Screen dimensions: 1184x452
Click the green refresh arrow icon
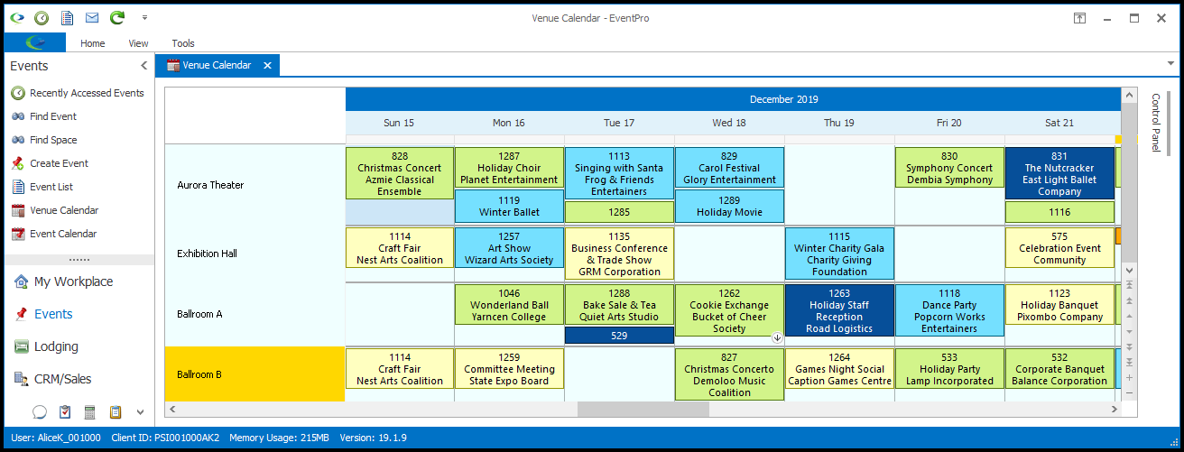pos(117,18)
